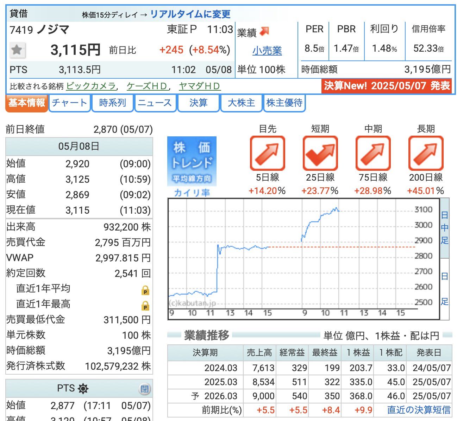
Task: Click the 高値 3,125 (10:59) row
Action: click(x=79, y=179)
